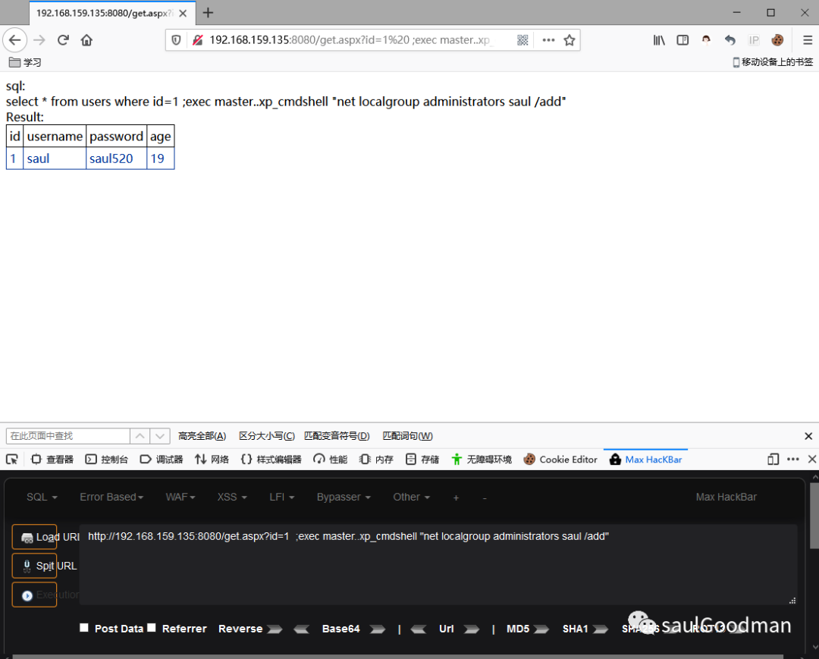The image size is (819, 659).
Task: Toggle responsive design mode icon
Action: [773, 460]
